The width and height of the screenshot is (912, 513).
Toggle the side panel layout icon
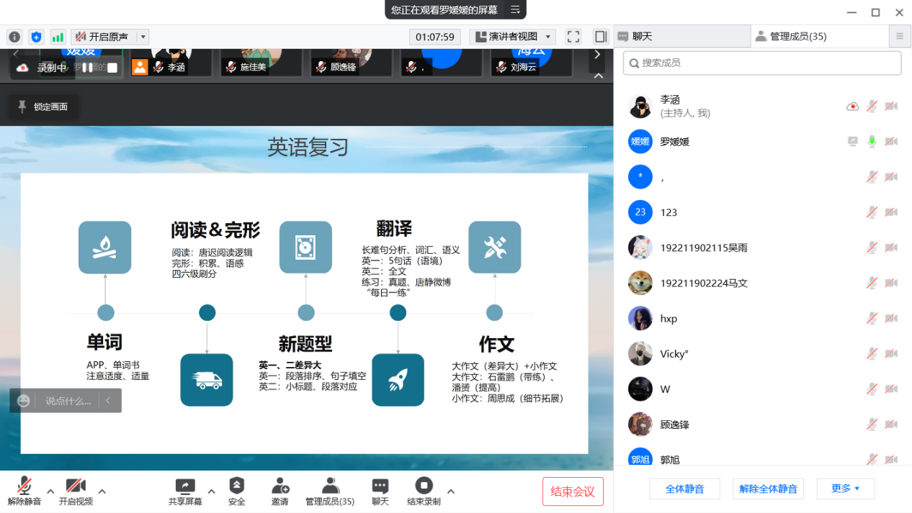(x=600, y=37)
